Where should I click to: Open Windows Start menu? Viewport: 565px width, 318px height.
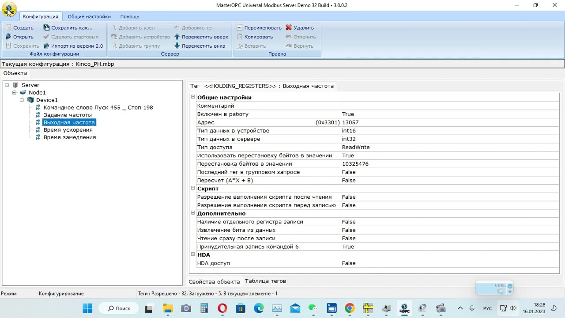87,308
